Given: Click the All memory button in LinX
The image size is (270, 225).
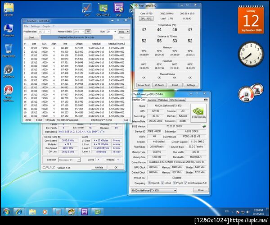Looking at the screenshot, I should click(88, 32).
